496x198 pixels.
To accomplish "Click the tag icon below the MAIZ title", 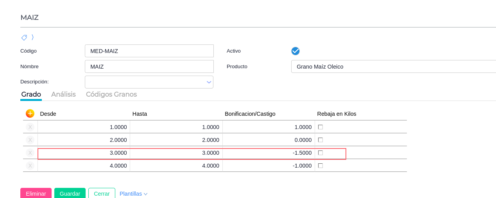I will pyautogui.click(x=24, y=37).
